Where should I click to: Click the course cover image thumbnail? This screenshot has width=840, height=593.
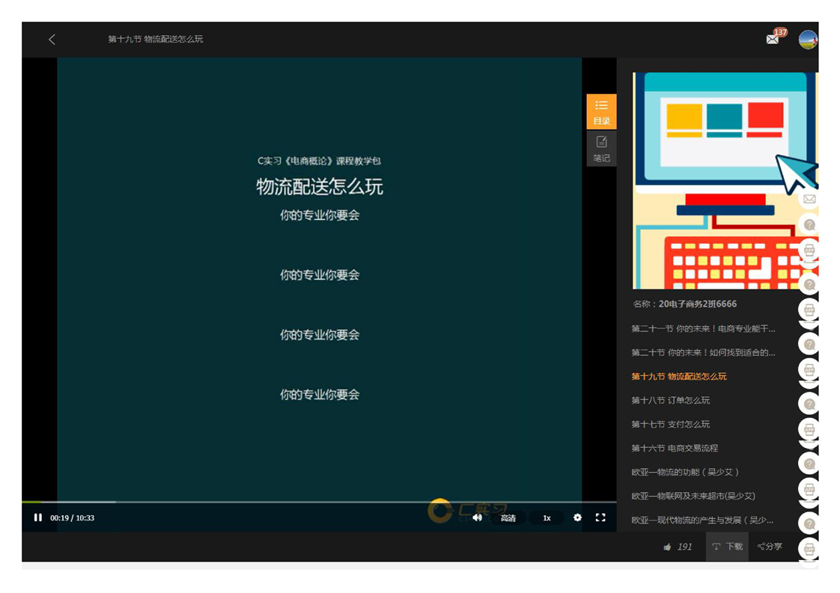pyautogui.click(x=715, y=180)
